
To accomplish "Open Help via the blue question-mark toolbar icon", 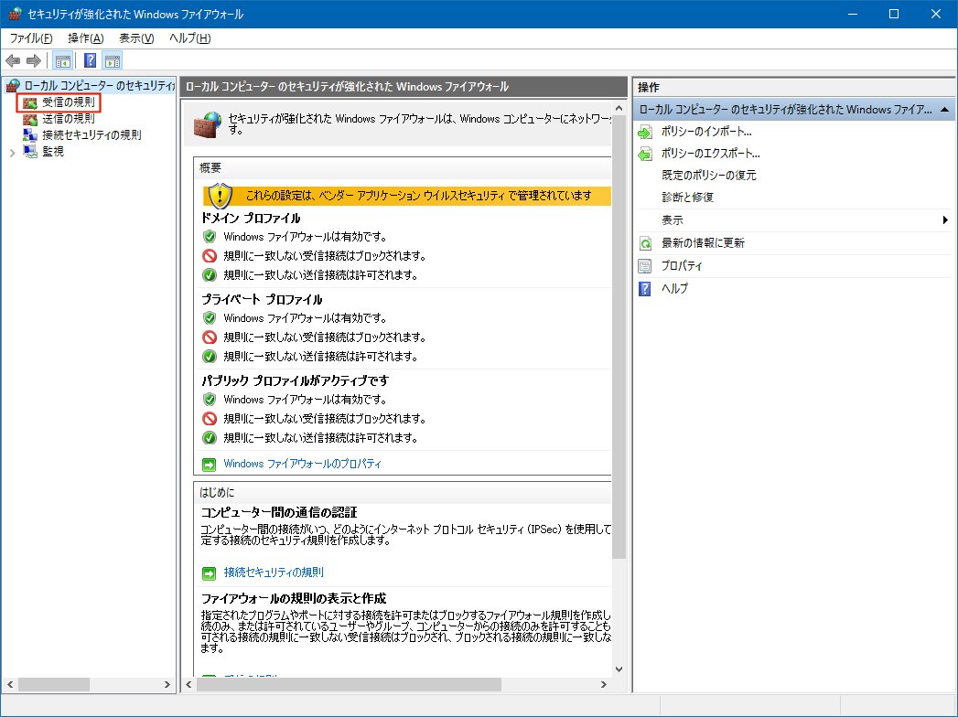I will click(x=90, y=60).
